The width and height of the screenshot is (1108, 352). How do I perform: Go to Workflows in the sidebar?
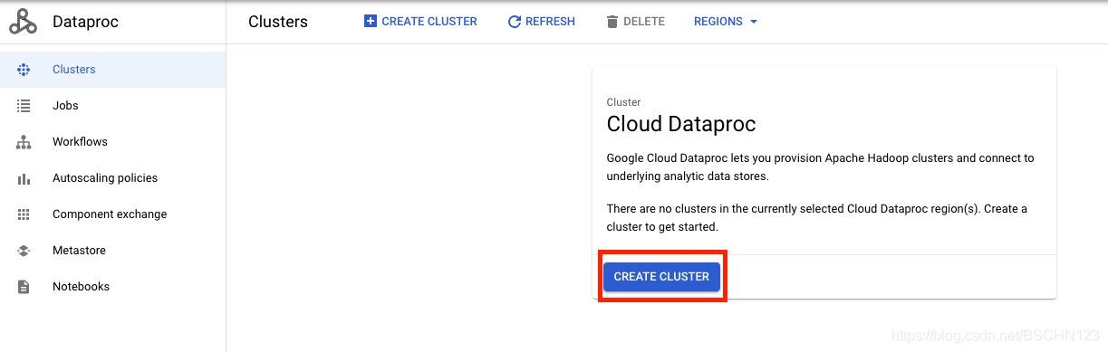point(112,142)
